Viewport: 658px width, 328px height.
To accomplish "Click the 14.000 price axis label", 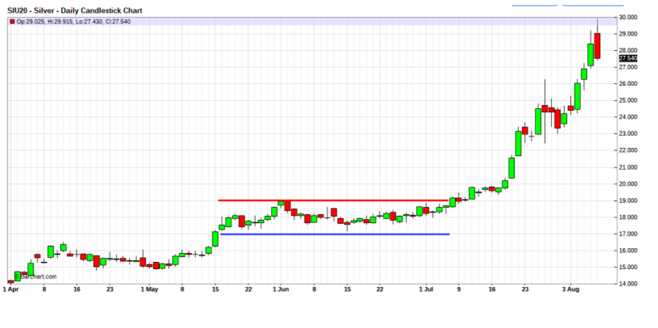I will click(x=628, y=284).
